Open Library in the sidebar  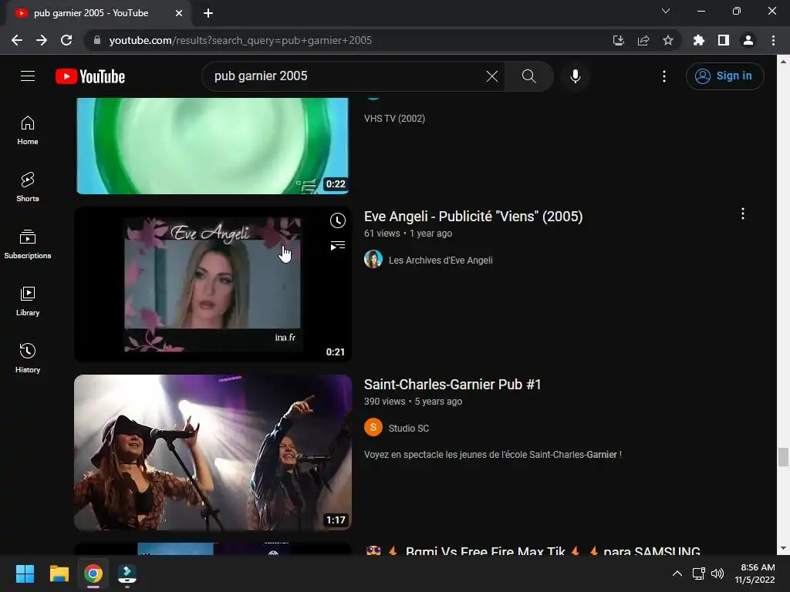click(28, 301)
